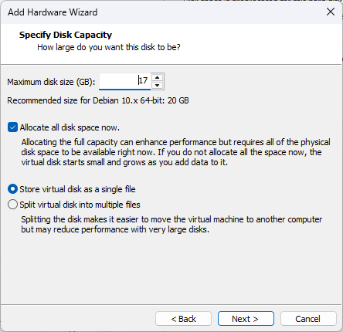343x332 pixels.
Task: Close the wizard with the X icon
Action: pyautogui.click(x=331, y=12)
